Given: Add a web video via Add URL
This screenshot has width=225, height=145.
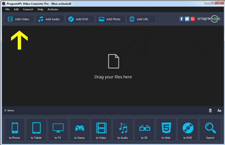Looking at the screenshot, I should pos(141,19).
